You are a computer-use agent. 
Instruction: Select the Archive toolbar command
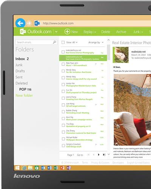[x=121, y=32]
